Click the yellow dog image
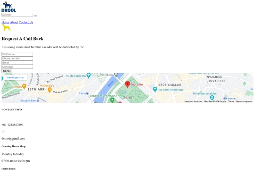This screenshot has height=191, width=255. coord(6,28)
